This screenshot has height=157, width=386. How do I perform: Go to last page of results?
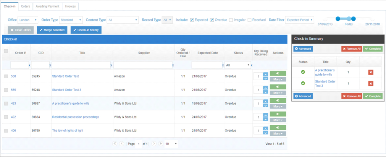[160, 144]
